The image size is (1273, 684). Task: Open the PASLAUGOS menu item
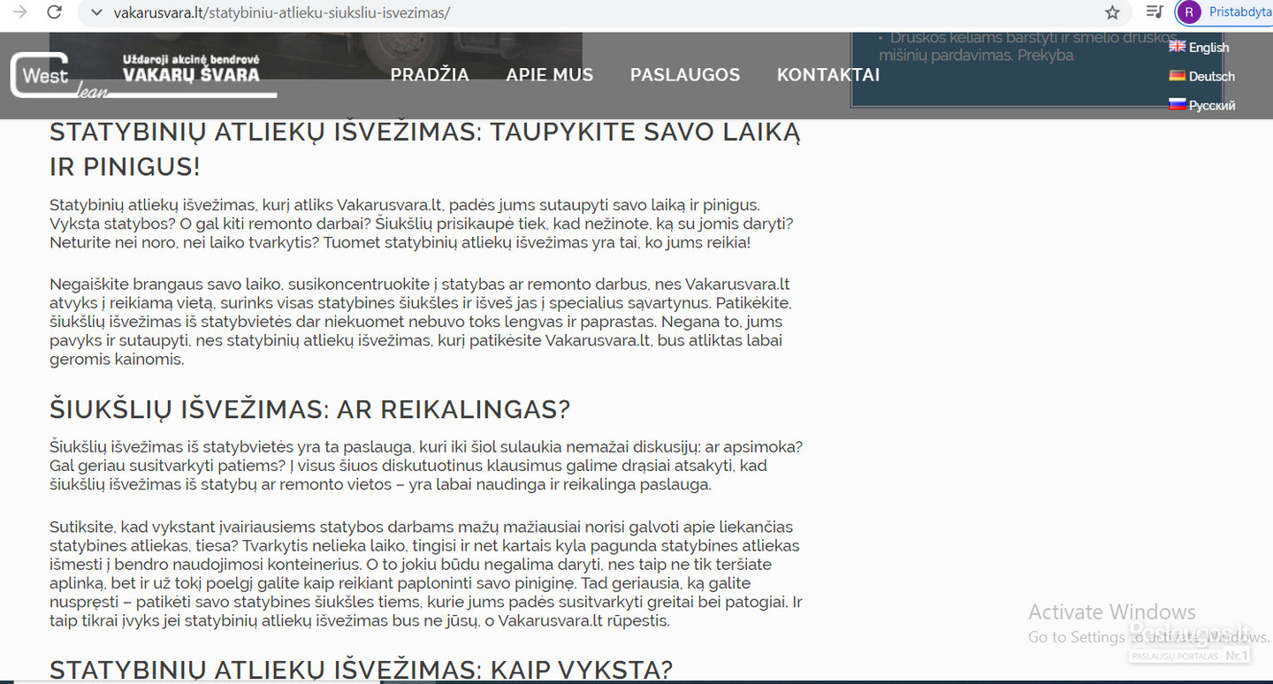coord(685,75)
